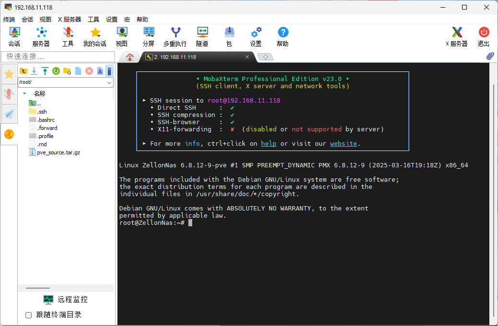Select the .profile file

(x=41, y=136)
